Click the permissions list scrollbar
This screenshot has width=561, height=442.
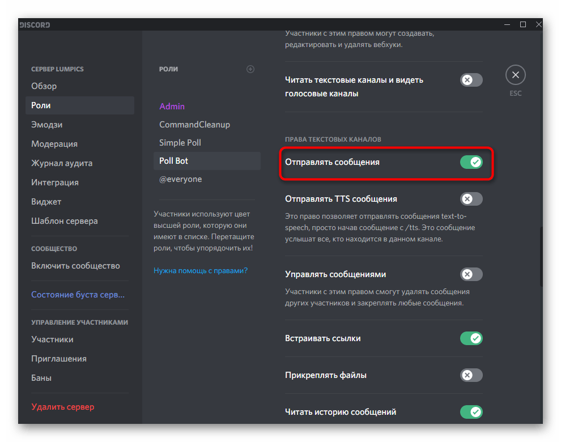[541, 256]
